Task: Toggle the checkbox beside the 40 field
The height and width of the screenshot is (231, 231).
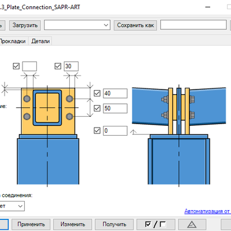Action: [97, 94]
